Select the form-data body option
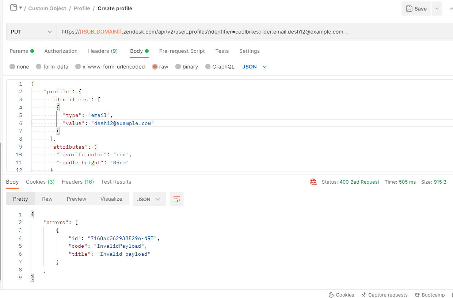Viewport: 453px width, 298px height. (38, 67)
